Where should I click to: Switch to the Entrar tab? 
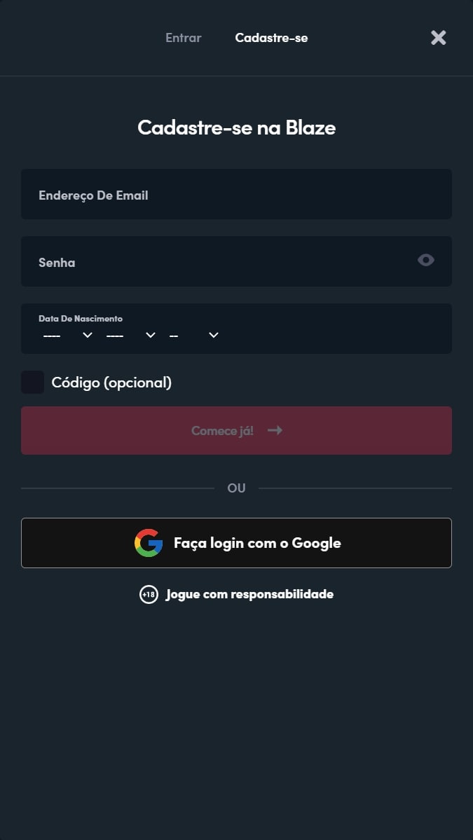click(x=183, y=38)
